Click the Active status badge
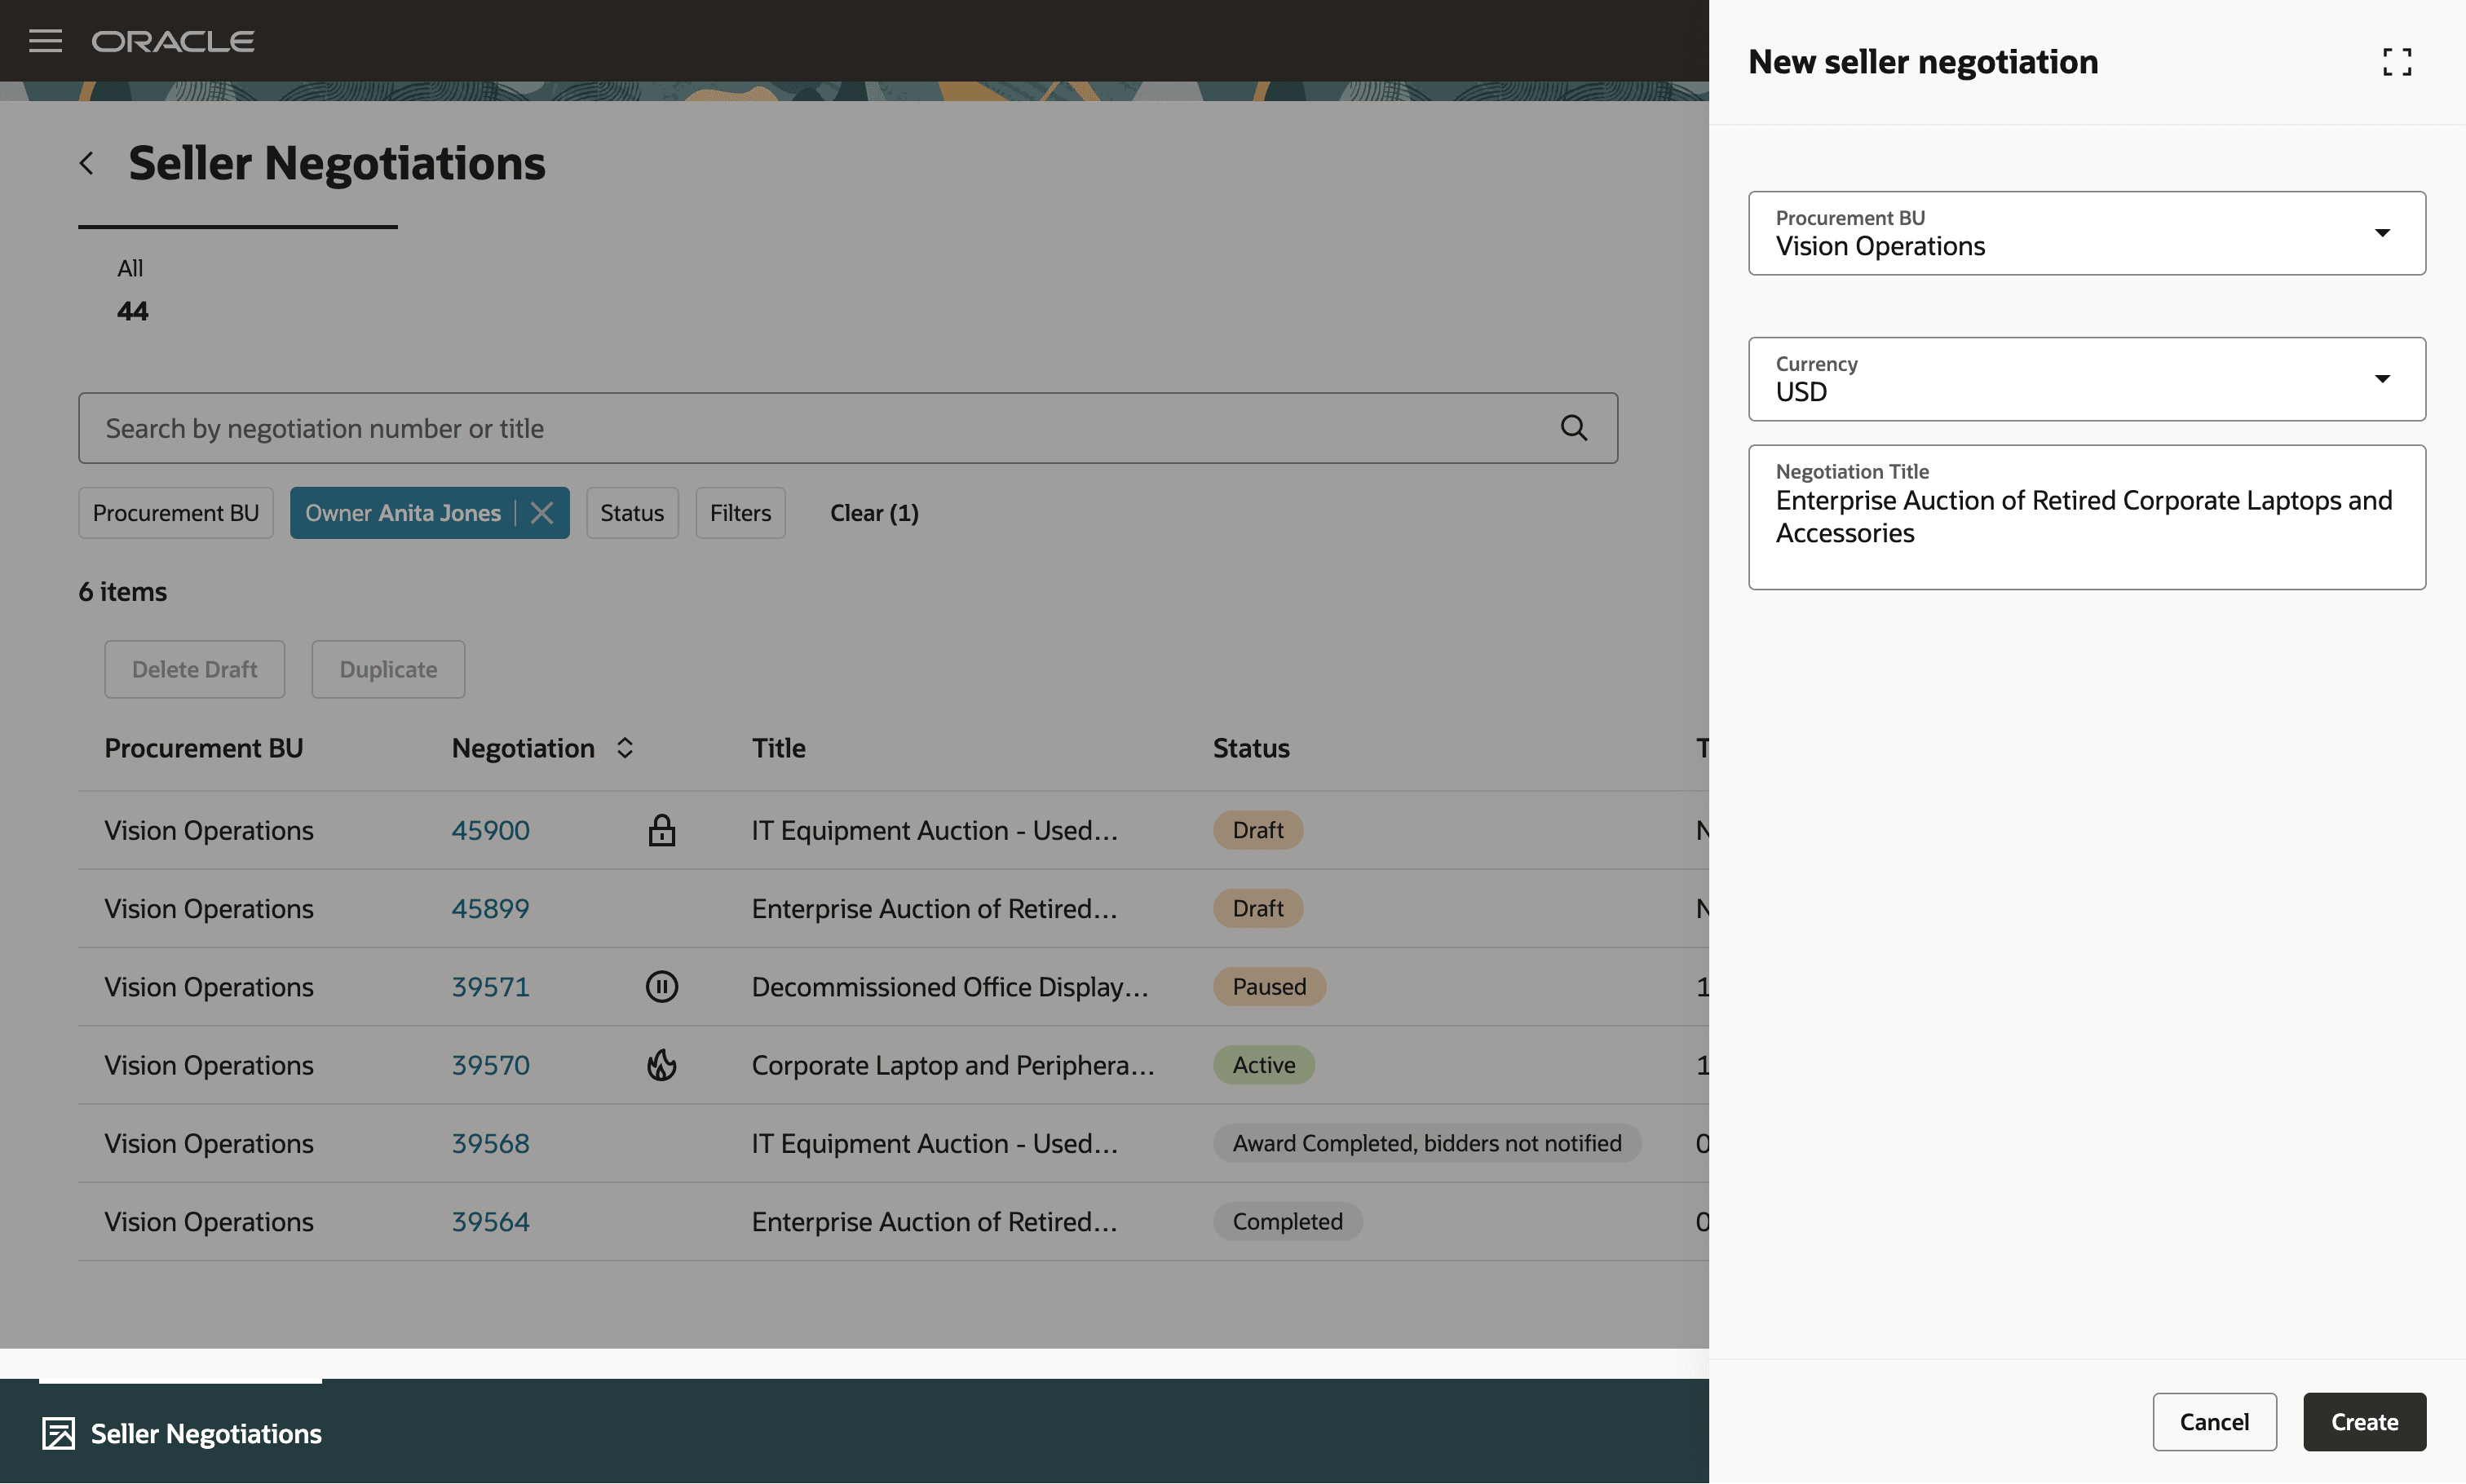This screenshot has height=1484, width=2466. click(1263, 1065)
